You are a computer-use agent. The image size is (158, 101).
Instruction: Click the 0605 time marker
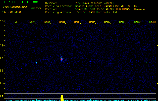[77, 22]
